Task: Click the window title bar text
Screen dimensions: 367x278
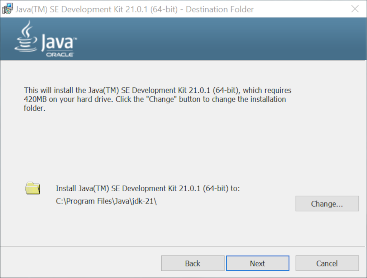Action: (x=135, y=9)
